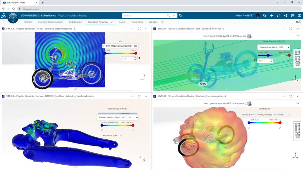Viewport: 303px width, 170px height.
Task: Open the hamburger menu under the logo
Action: click(x=3, y=22)
